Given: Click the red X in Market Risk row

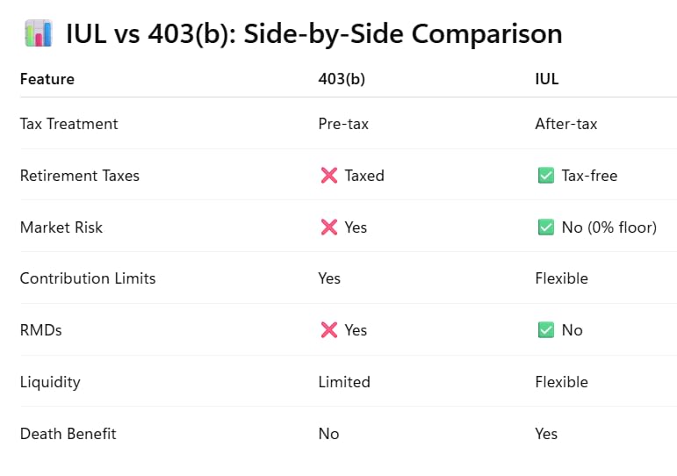Looking at the screenshot, I should point(329,227).
